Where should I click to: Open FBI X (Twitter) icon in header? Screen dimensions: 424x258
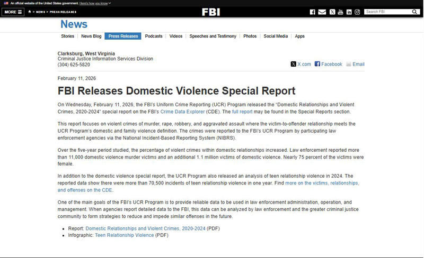(x=332, y=12)
